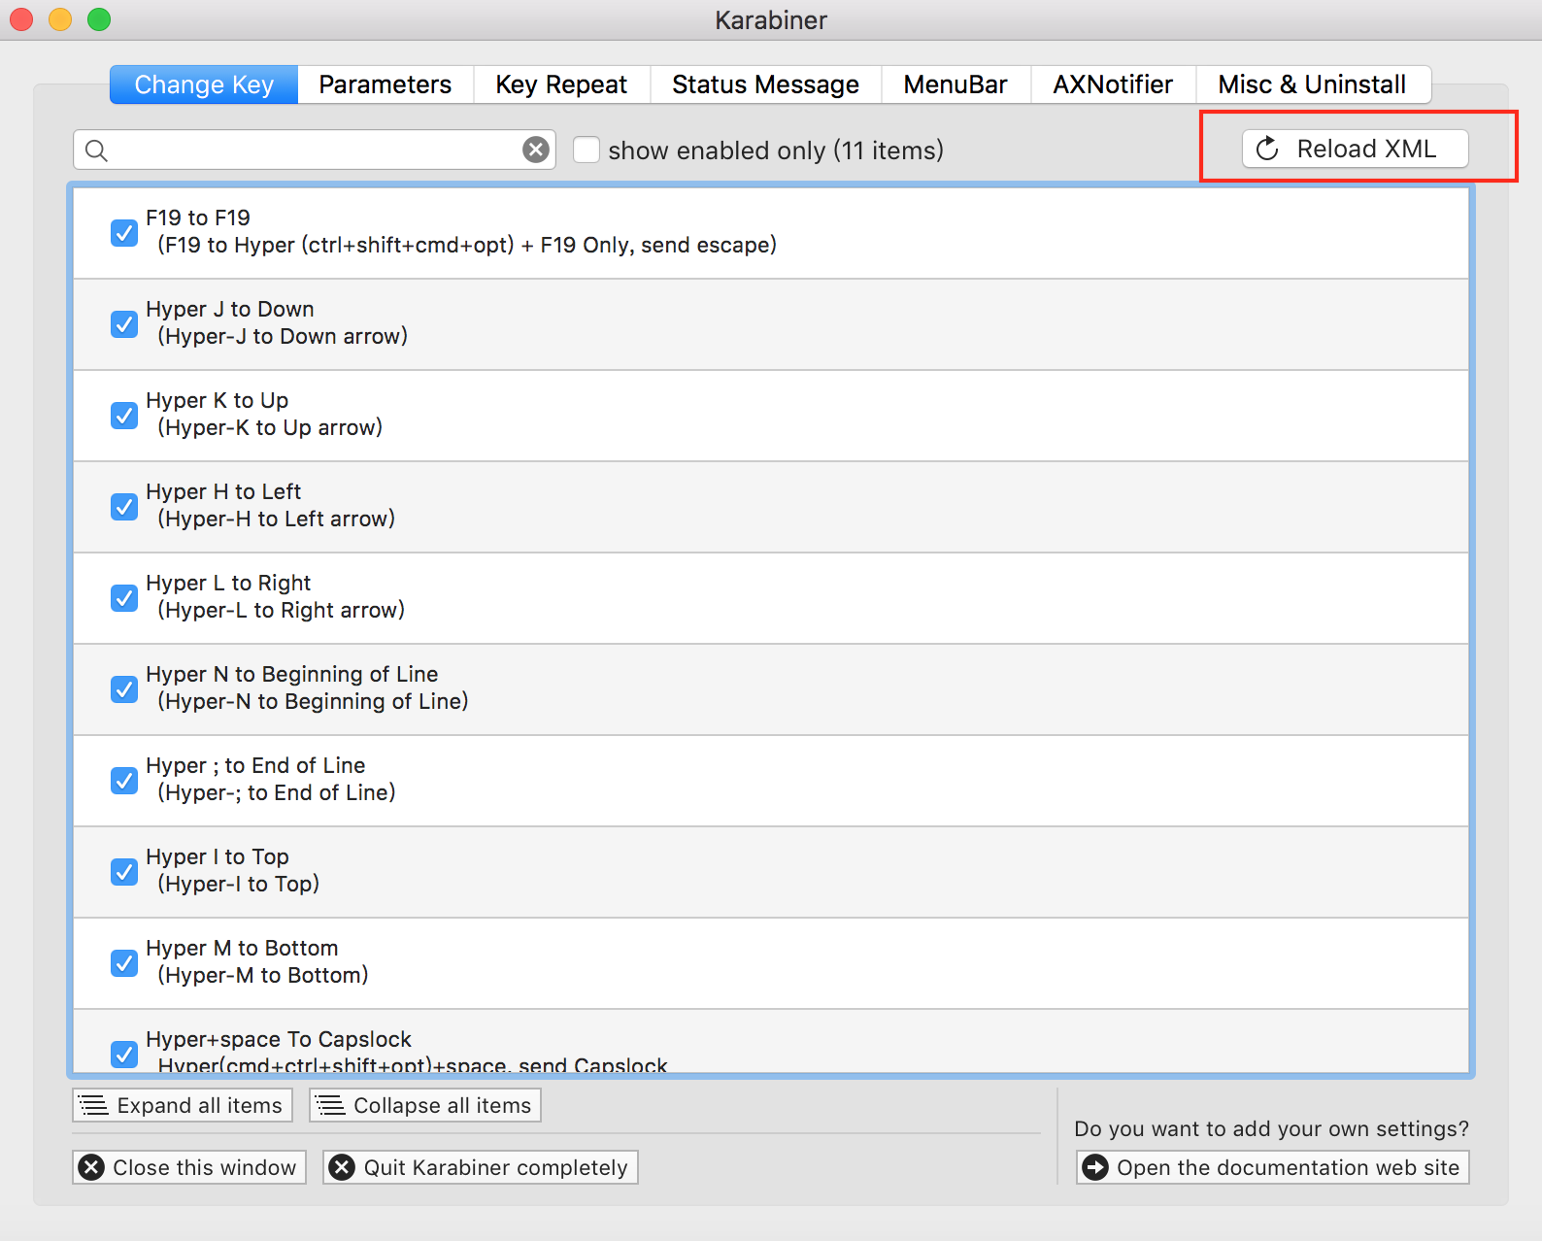Viewport: 1542px width, 1241px height.
Task: Switch to Status Message tab
Action: [x=765, y=84]
